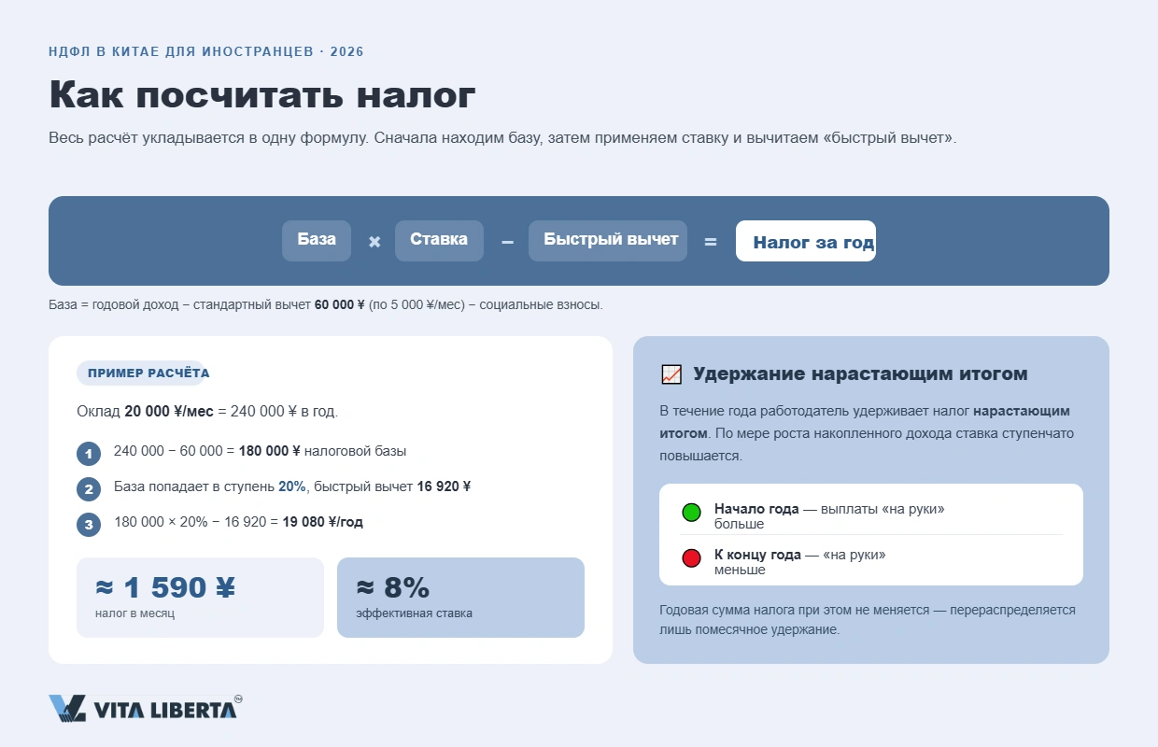This screenshot has width=1158, height=747.
Task: Click the chart icon beside Удержание heading
Action: 671,374
